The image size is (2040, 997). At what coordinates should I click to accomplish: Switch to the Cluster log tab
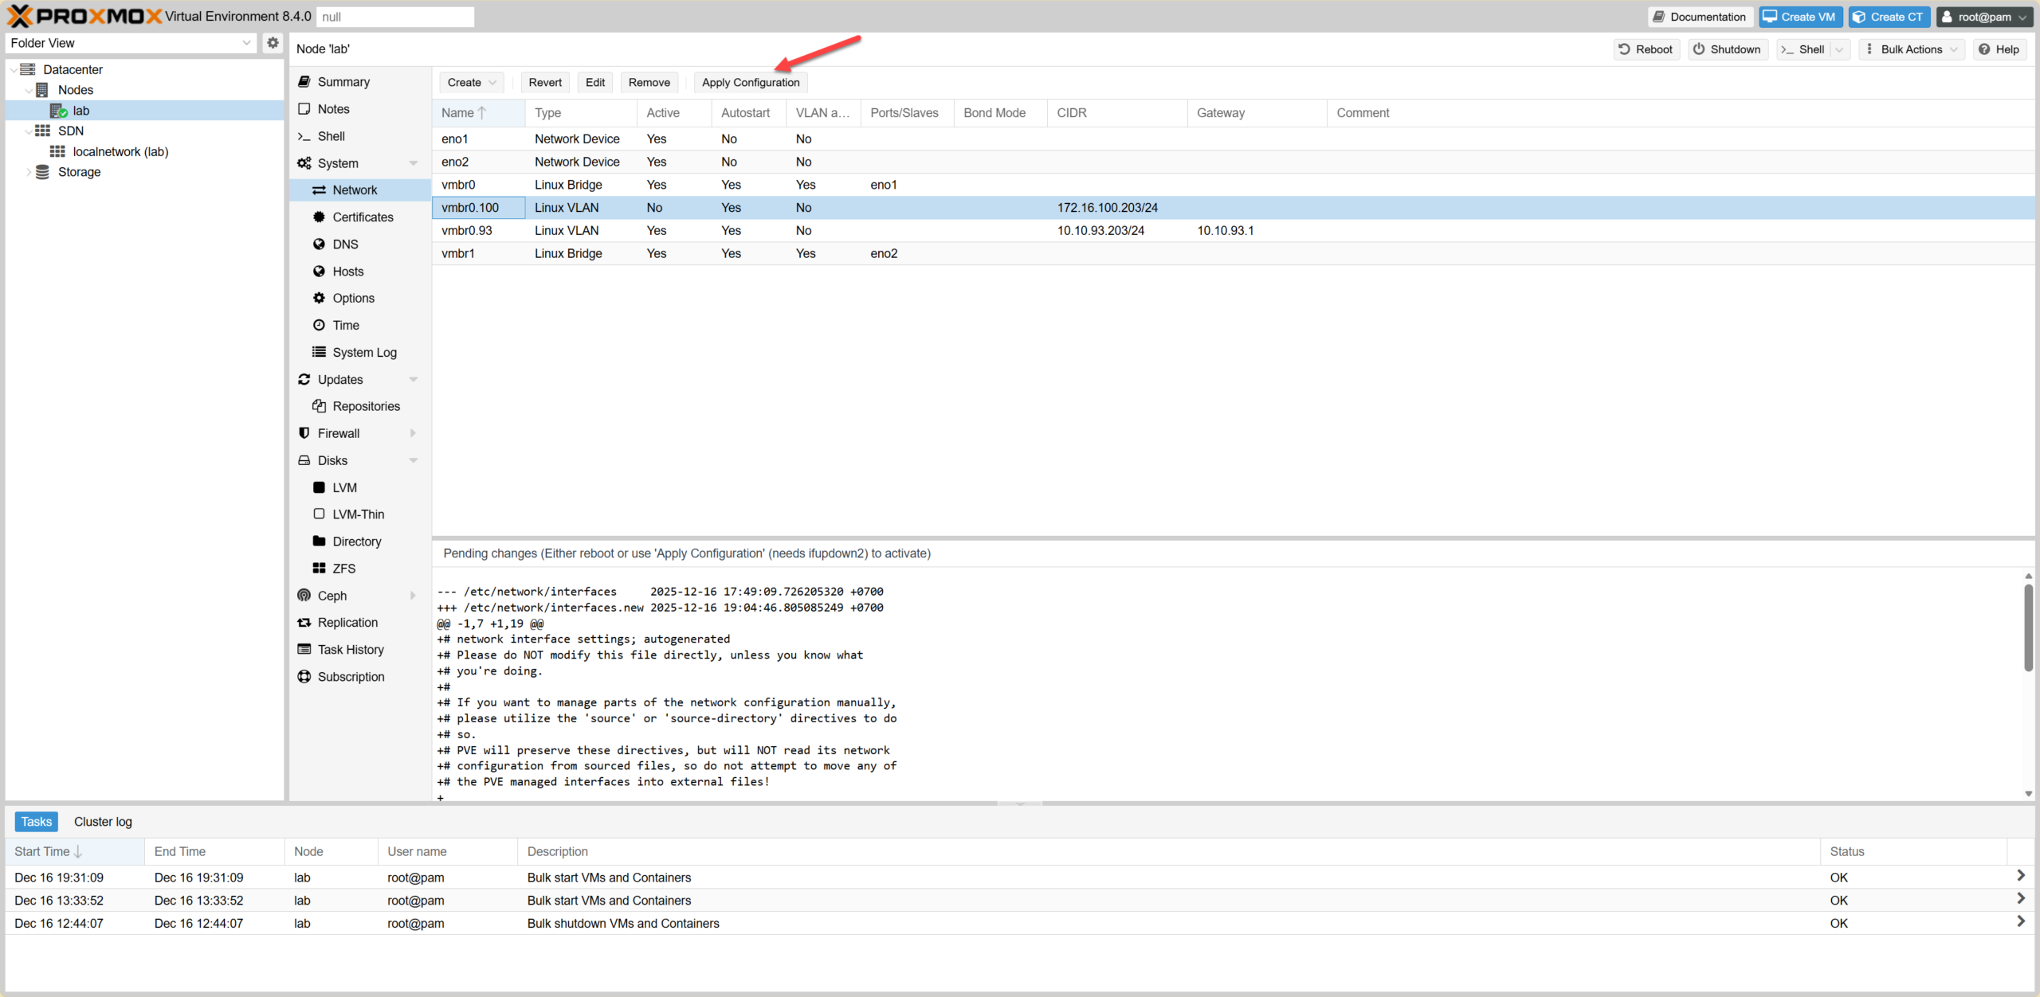pos(102,821)
